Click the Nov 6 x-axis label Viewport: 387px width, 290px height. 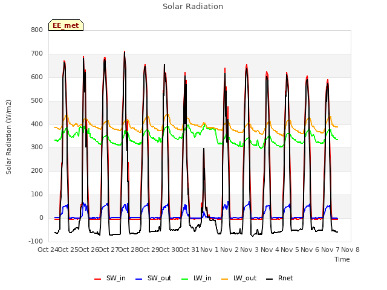pos(310,250)
